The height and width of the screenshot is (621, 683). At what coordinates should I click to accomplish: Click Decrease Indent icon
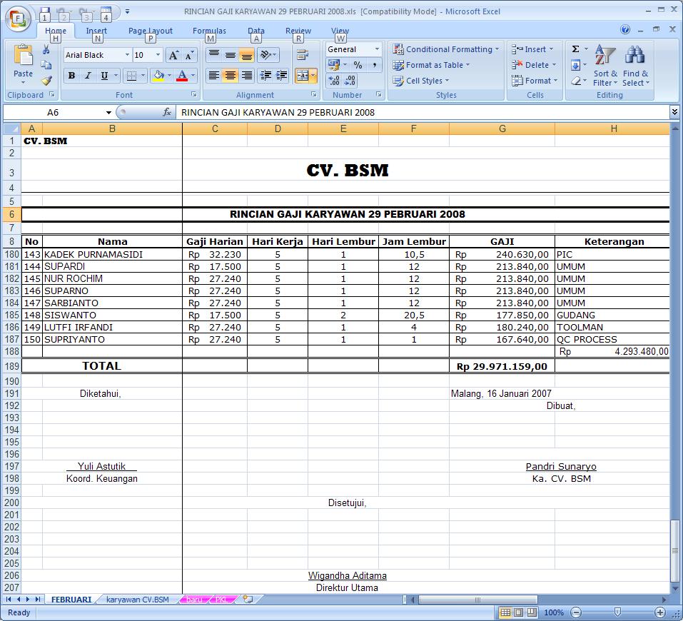point(265,76)
